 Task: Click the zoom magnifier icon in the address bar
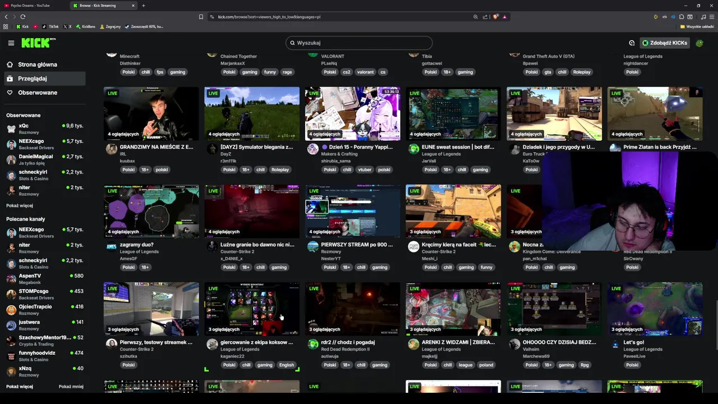pyautogui.click(x=476, y=17)
